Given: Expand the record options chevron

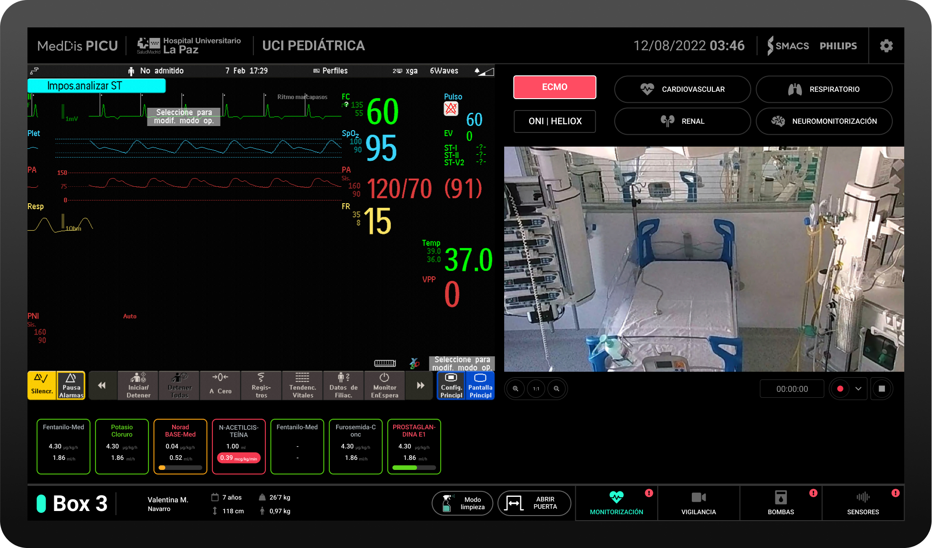Looking at the screenshot, I should [858, 389].
